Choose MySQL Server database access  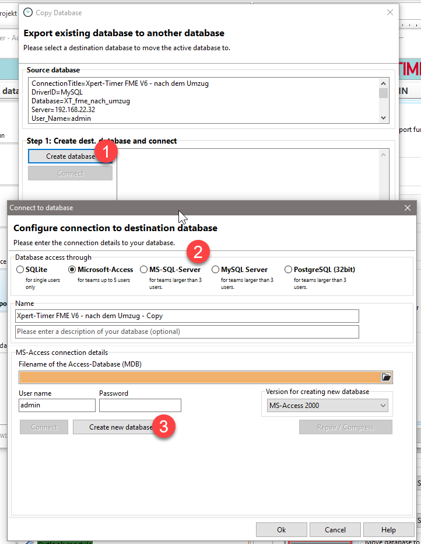(216, 270)
